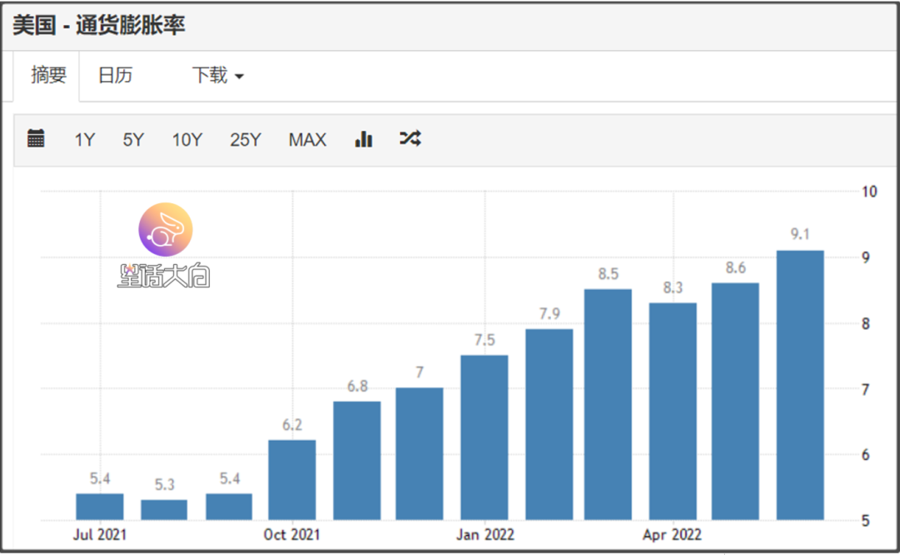Click the 美国 - 通货膨胀率 title
The width and height of the screenshot is (900, 555).
point(98,25)
